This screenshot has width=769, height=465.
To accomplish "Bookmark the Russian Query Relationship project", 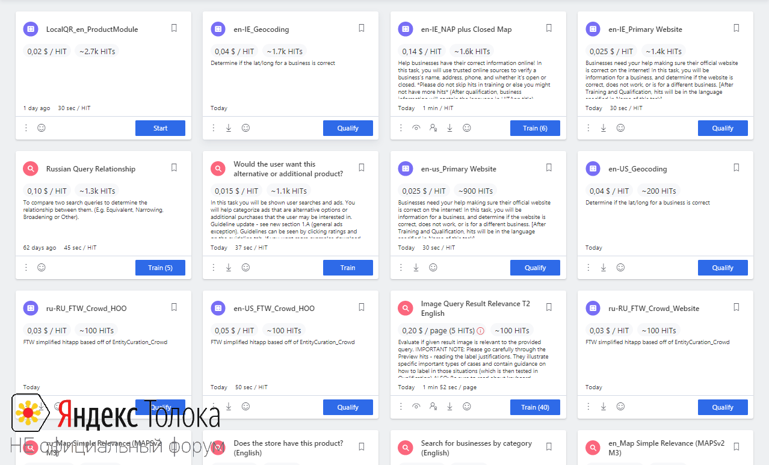I will pos(174,168).
